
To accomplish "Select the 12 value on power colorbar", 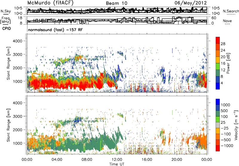I will pyautogui.click(x=223, y=70).
